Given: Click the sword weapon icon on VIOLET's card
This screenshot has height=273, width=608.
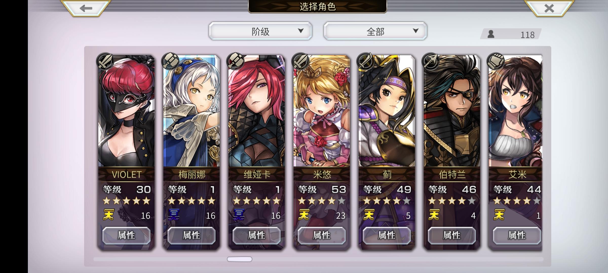Looking at the screenshot, I should (x=105, y=61).
